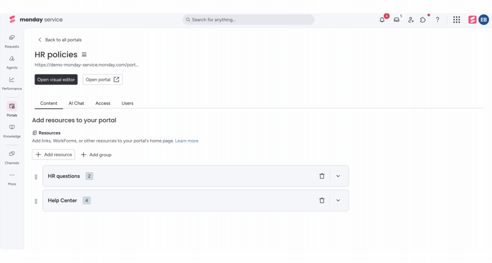Follow the Learn more link

(187, 141)
